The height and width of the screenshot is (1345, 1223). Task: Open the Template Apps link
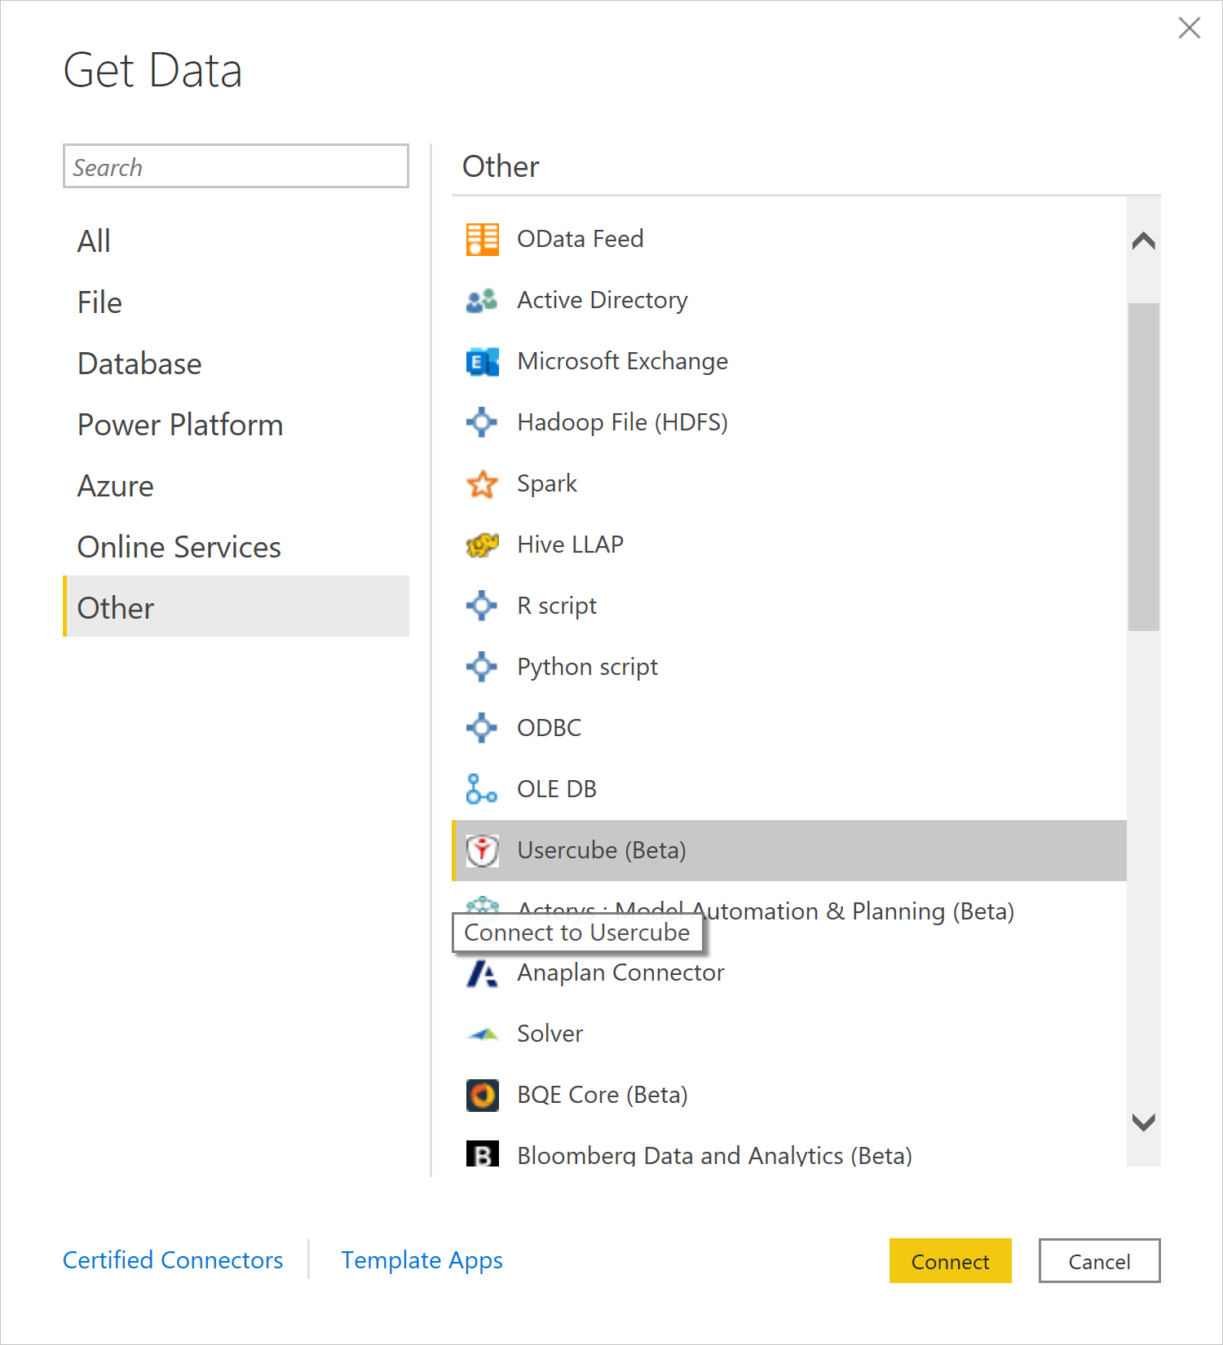(x=422, y=1260)
